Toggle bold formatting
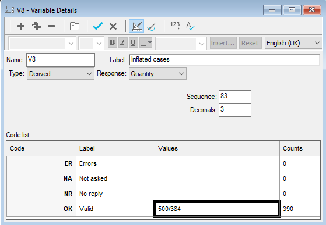 [x=113, y=42]
